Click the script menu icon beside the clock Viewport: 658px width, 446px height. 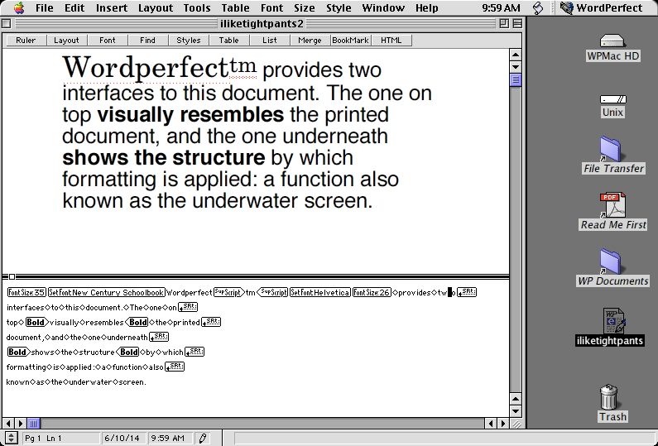538,8
